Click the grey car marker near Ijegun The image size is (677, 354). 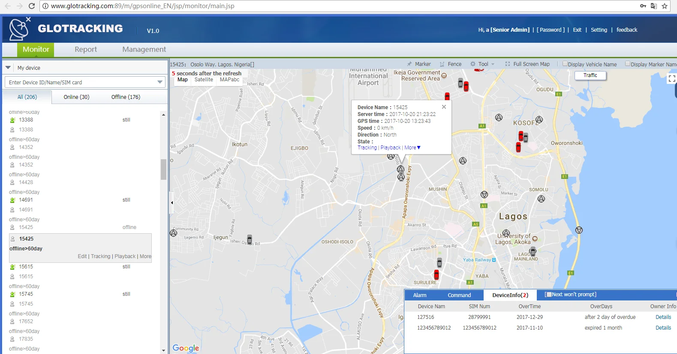click(x=250, y=239)
